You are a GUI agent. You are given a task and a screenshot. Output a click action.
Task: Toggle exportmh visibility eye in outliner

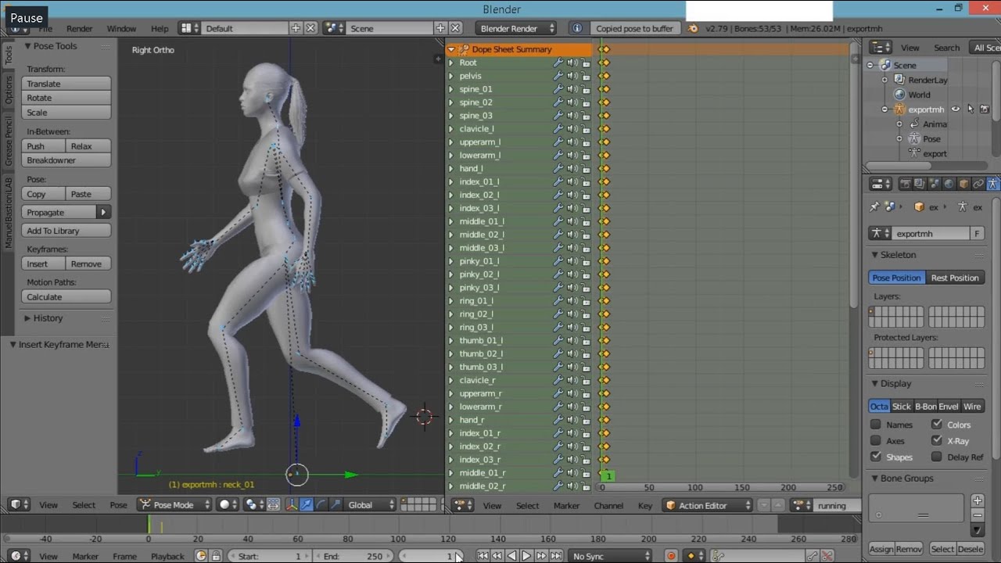click(956, 109)
